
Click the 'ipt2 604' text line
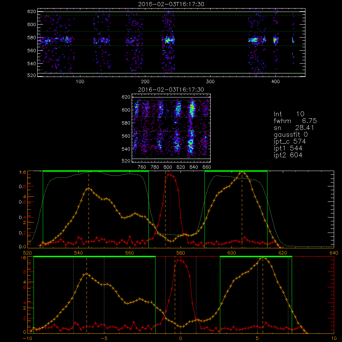(x=288, y=155)
